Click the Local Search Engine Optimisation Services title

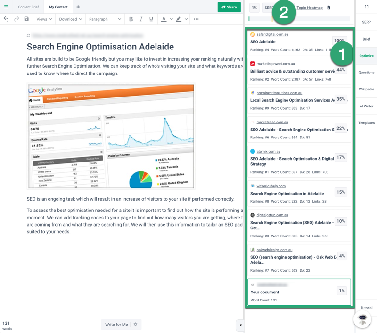pos(292,100)
